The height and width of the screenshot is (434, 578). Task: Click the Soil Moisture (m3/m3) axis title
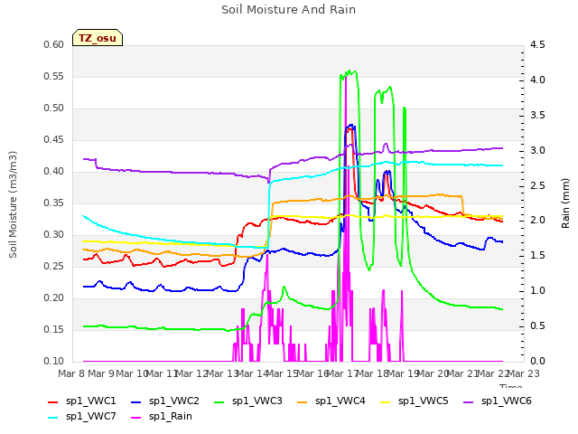(x=13, y=204)
